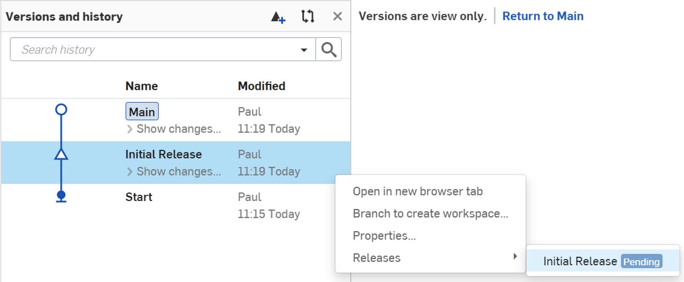Click the Initial Release triangle version node
Viewport: 684px width, 282px height.
pyautogui.click(x=61, y=154)
